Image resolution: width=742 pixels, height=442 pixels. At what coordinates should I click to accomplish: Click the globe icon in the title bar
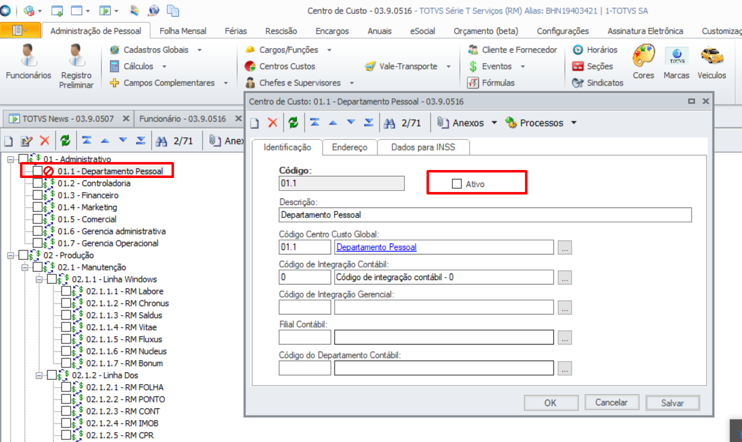pos(154,10)
